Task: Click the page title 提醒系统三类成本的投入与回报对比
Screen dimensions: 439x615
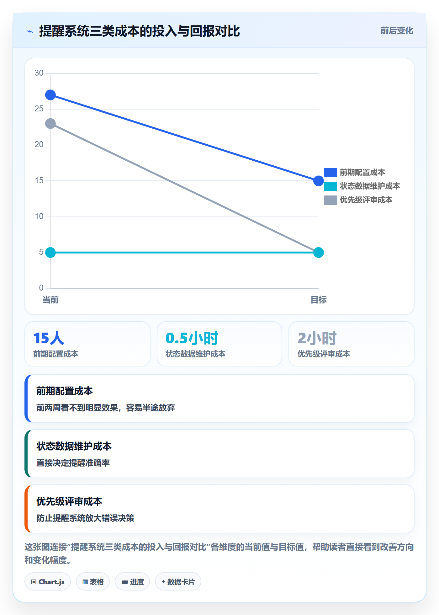Action: coord(140,31)
